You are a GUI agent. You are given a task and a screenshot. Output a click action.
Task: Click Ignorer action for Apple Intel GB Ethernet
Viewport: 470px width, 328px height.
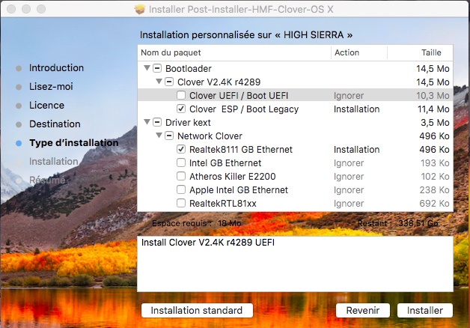pyautogui.click(x=349, y=190)
